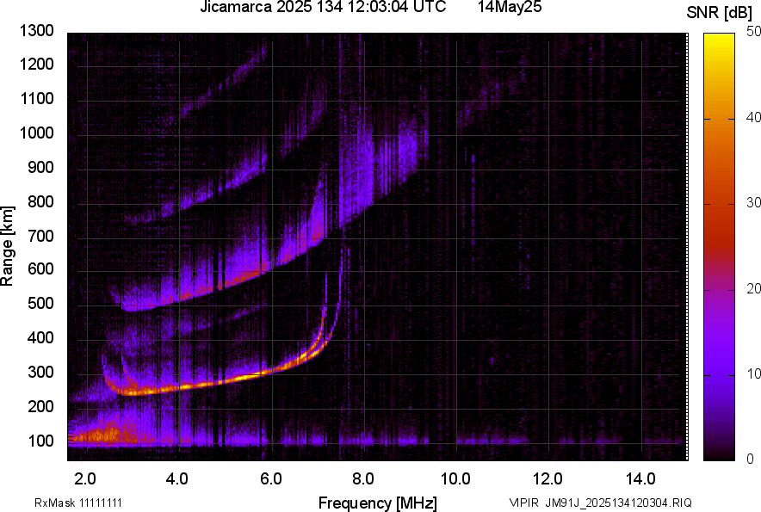The height and width of the screenshot is (512, 761).
Task: Click the 'SNR [dB]' colorbar label
Action: tap(720, 13)
